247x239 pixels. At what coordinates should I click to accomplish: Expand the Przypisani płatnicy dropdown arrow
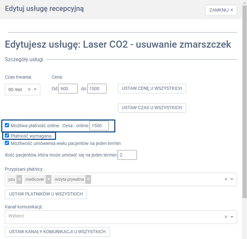click(232, 179)
